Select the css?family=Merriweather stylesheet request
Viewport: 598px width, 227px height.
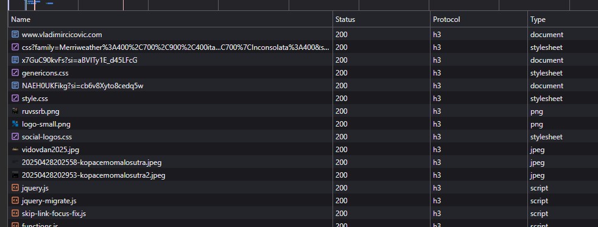(x=176, y=47)
